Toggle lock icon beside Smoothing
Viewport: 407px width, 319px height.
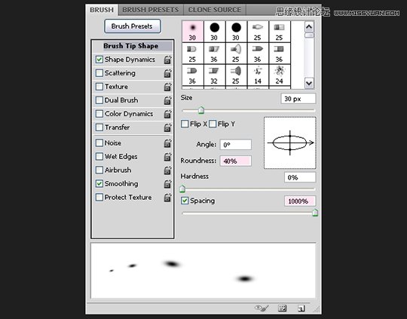point(167,184)
